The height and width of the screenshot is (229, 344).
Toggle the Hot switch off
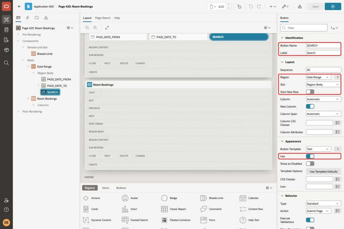(x=310, y=156)
